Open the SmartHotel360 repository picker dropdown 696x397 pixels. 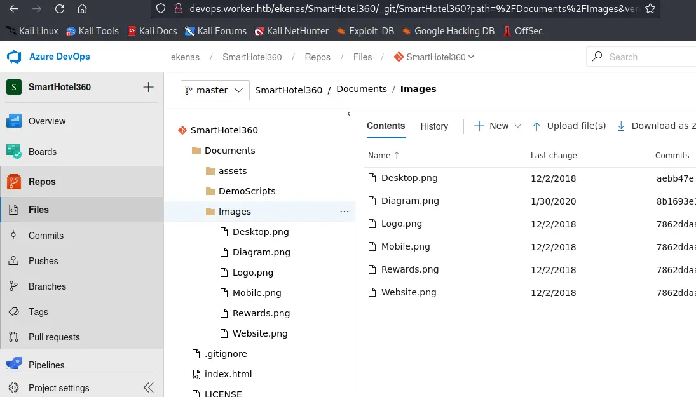coord(434,57)
